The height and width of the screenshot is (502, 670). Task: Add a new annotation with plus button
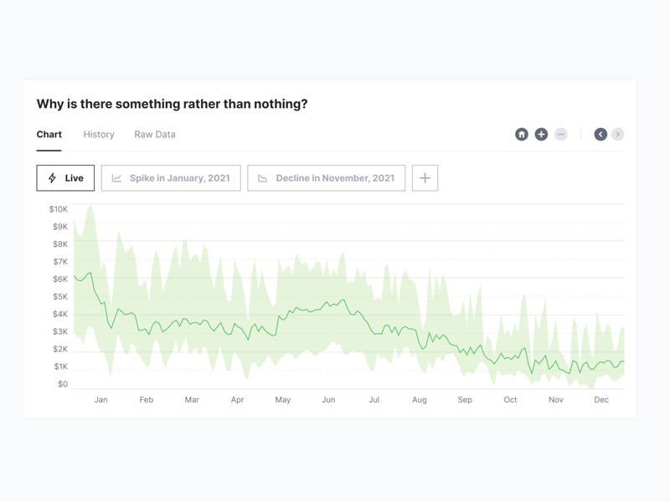coord(425,178)
